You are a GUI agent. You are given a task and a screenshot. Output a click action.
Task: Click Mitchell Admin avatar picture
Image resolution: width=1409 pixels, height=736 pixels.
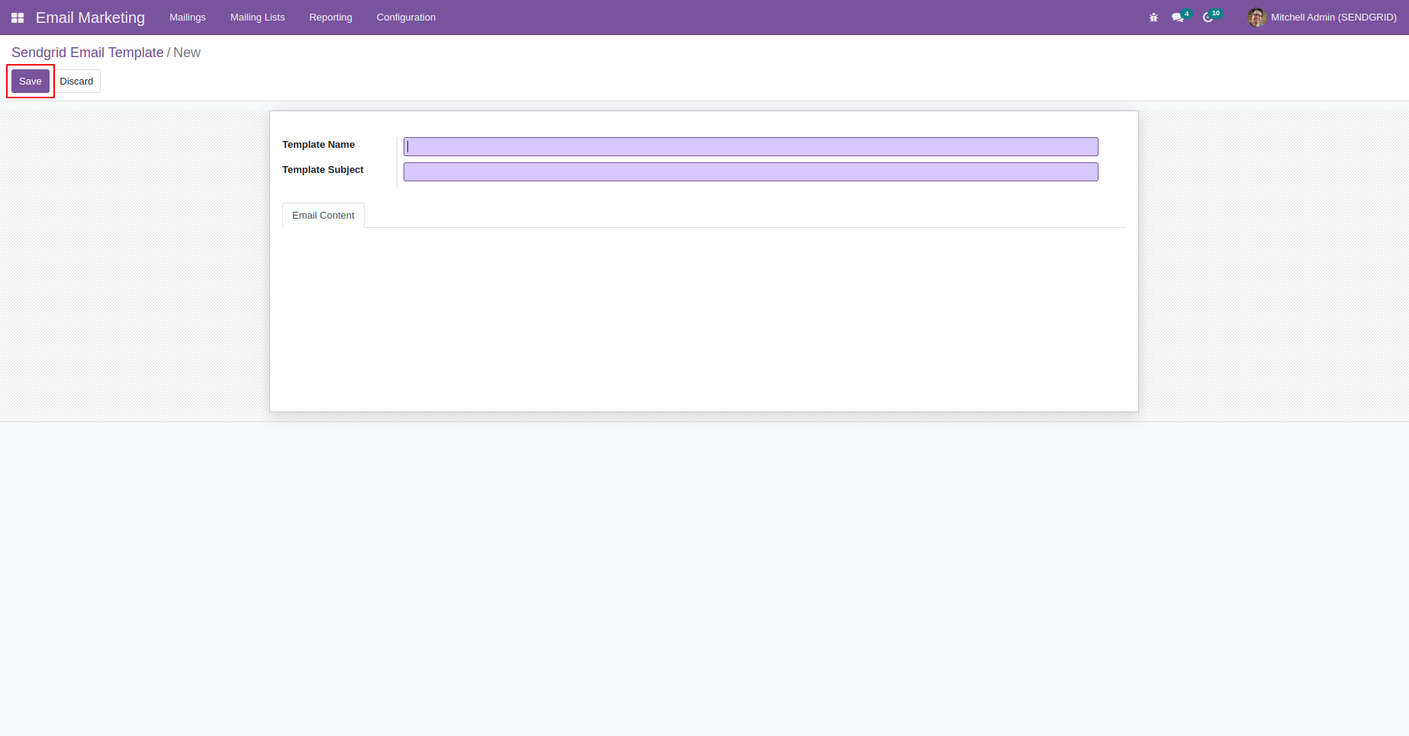1256,18
